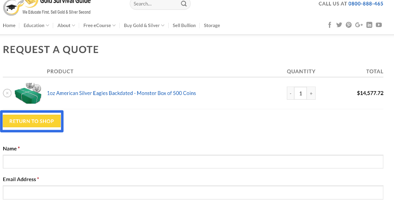Call the 0800-888-465 phone link
This screenshot has height=205, width=394.
point(366,4)
